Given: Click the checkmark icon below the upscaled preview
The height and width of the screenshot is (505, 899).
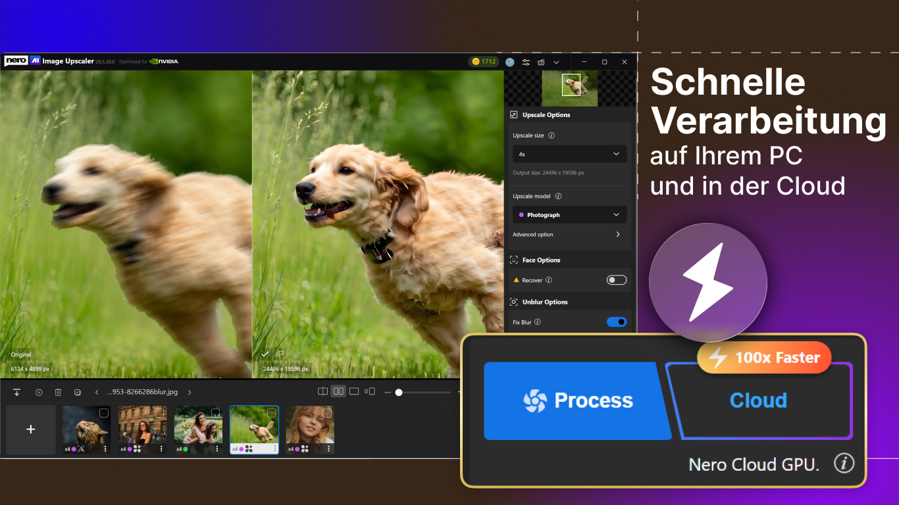Looking at the screenshot, I should [x=265, y=354].
